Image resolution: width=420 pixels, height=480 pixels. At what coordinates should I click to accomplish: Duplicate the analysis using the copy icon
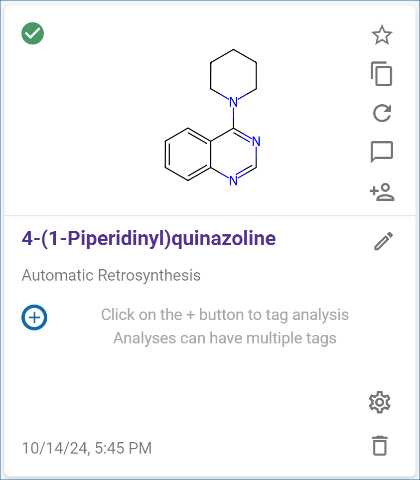(x=382, y=74)
